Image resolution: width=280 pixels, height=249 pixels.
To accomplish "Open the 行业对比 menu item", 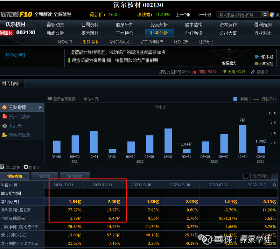I will tap(263, 33).
